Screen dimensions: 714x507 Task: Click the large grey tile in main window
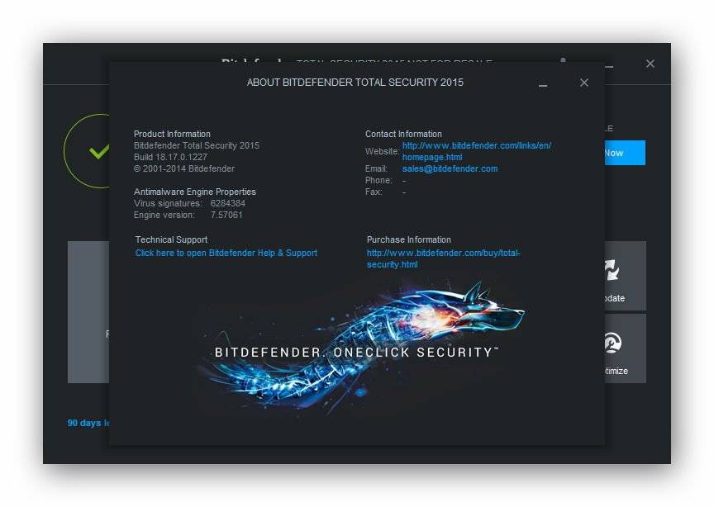tap(88, 312)
